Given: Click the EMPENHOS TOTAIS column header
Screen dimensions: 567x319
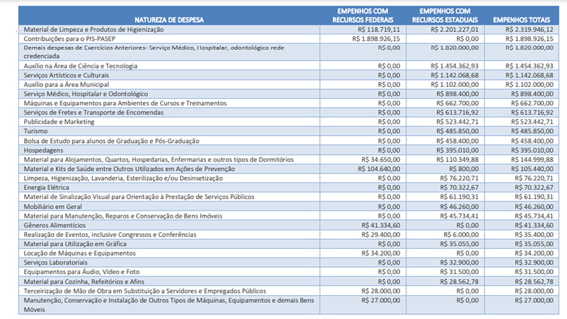Looking at the screenshot, I should (522, 20).
